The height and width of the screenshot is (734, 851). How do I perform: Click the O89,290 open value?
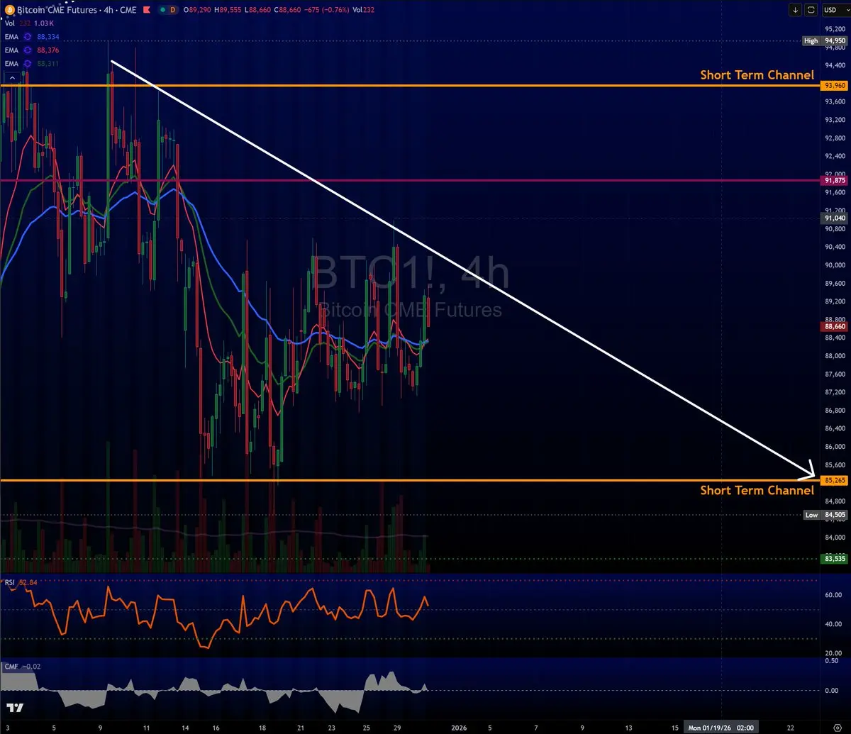[x=196, y=10]
